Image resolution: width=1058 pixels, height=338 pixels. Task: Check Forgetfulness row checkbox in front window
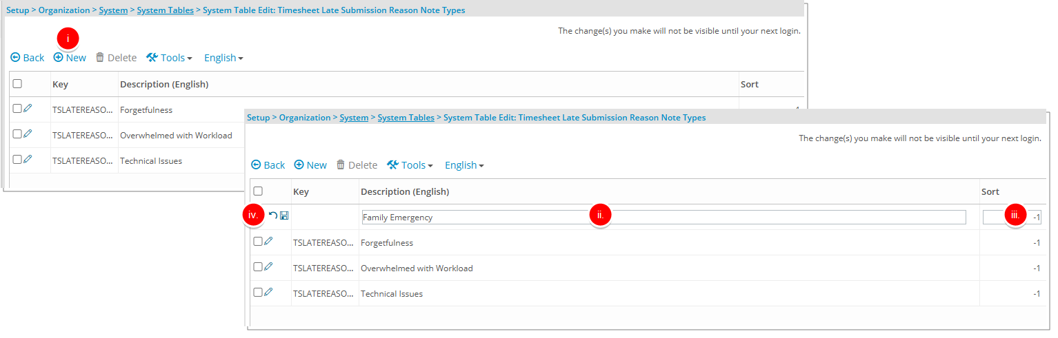tap(258, 242)
